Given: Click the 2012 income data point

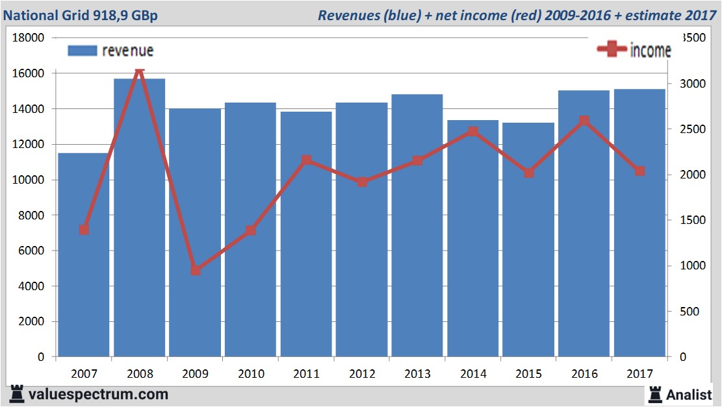Looking at the screenshot, I should pos(363,182).
